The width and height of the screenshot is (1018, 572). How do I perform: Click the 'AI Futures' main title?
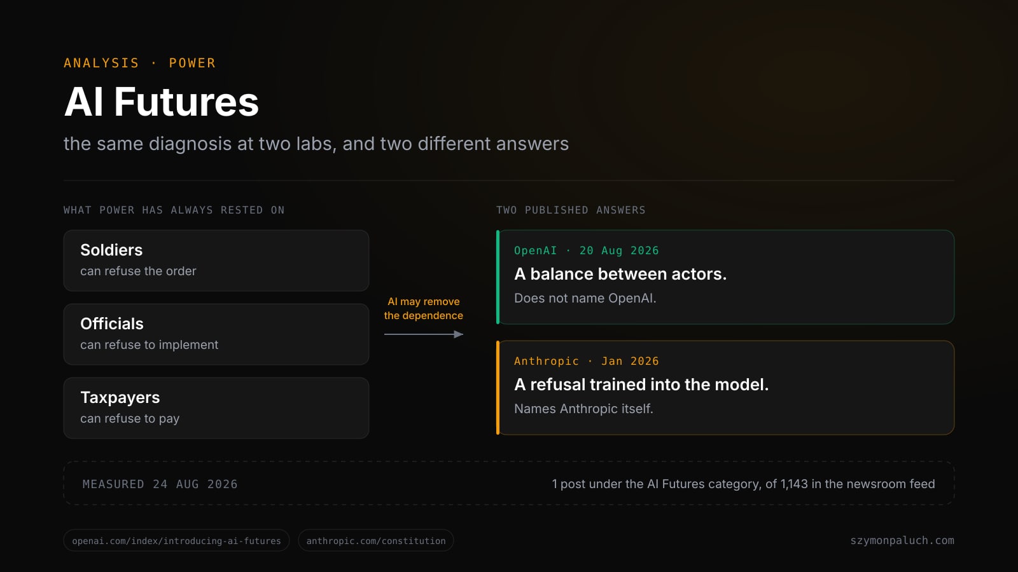point(162,102)
